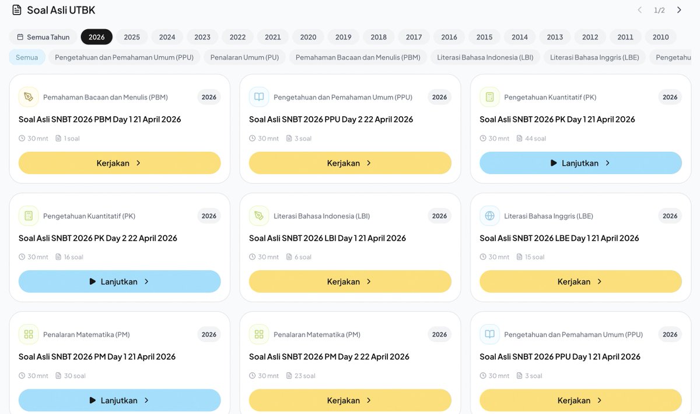The image size is (700, 414).
Task: Filter by year 2010
Action: click(661, 37)
